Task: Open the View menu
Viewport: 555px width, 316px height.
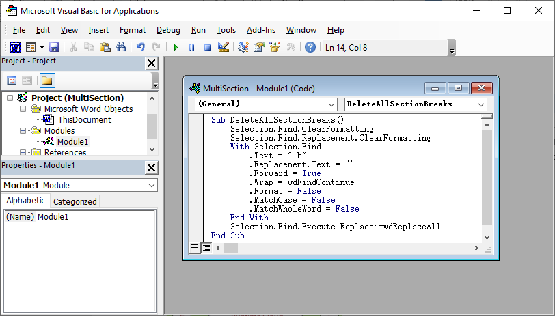Action: 69,30
